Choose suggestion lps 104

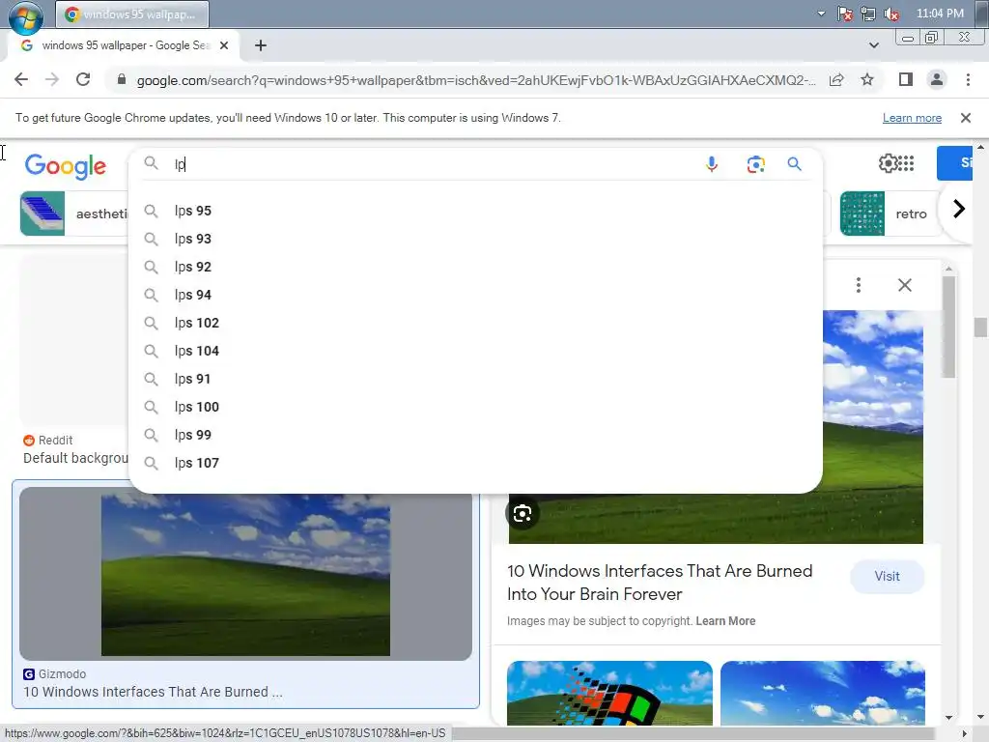click(x=475, y=351)
